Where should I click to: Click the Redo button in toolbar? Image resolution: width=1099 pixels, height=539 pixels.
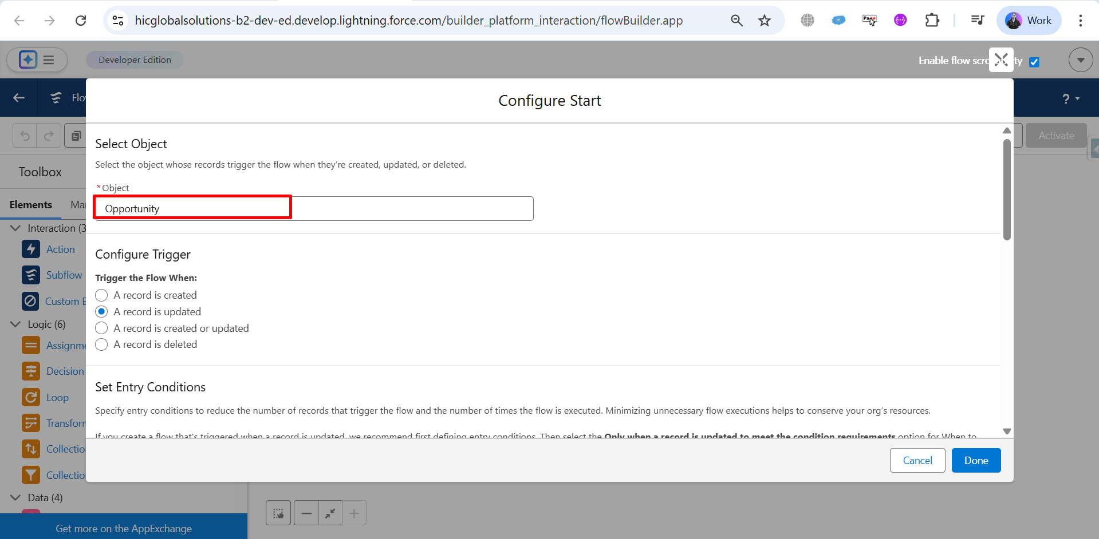point(49,136)
